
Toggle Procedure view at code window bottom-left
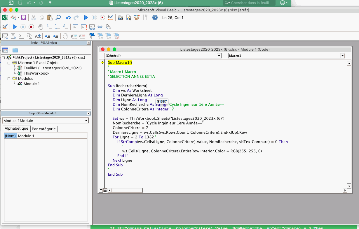[x=101, y=190]
